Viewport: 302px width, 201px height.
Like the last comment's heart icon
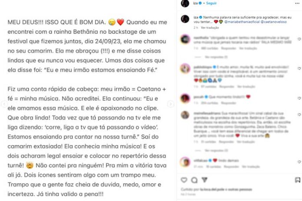pyautogui.click(x=299, y=162)
